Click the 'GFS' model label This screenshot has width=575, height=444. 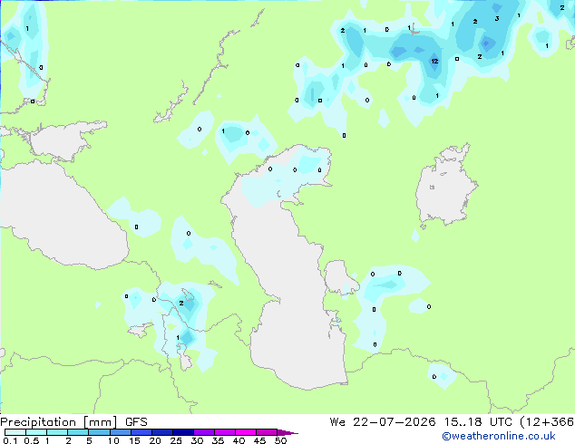[x=136, y=422]
